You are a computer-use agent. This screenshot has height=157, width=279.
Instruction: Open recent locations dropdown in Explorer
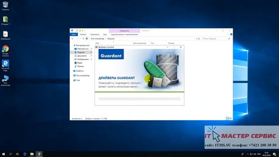pyautogui.click(x=80, y=39)
